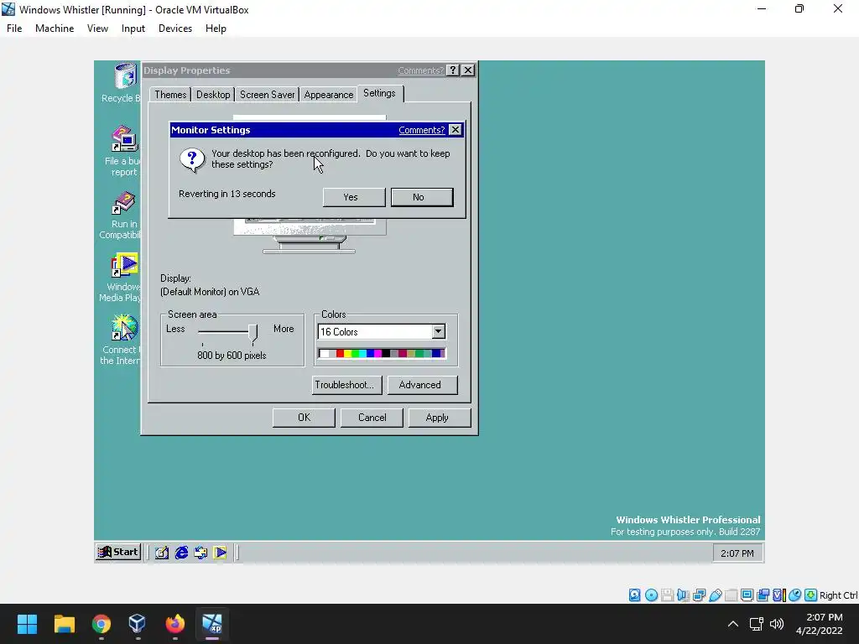Launch Windows Media Player desktop icon
This screenshot has width=859, height=644.
pos(125,266)
